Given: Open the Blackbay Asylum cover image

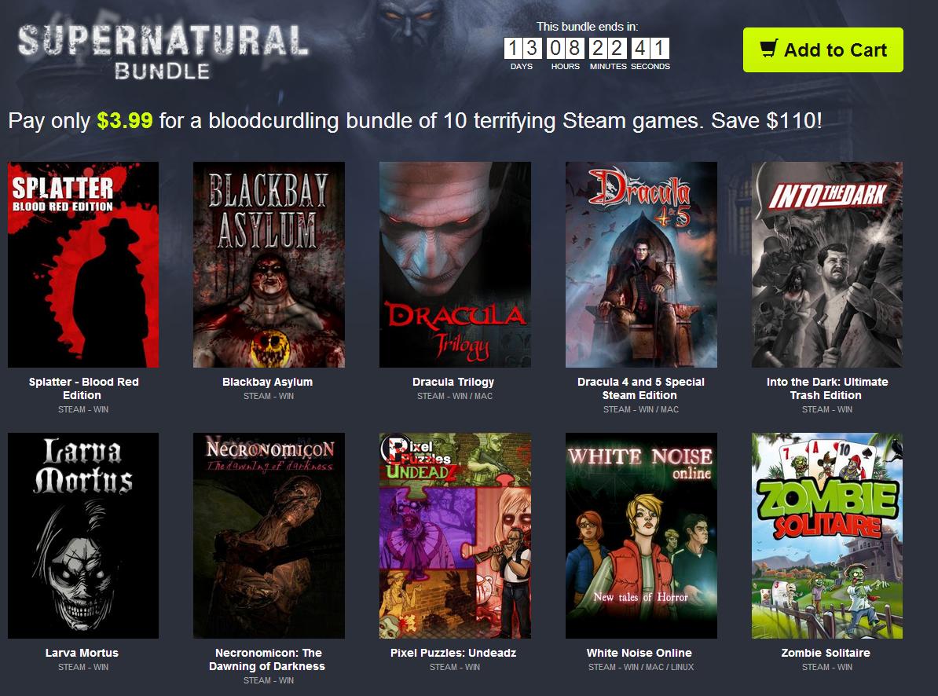Looking at the screenshot, I should point(269,264).
